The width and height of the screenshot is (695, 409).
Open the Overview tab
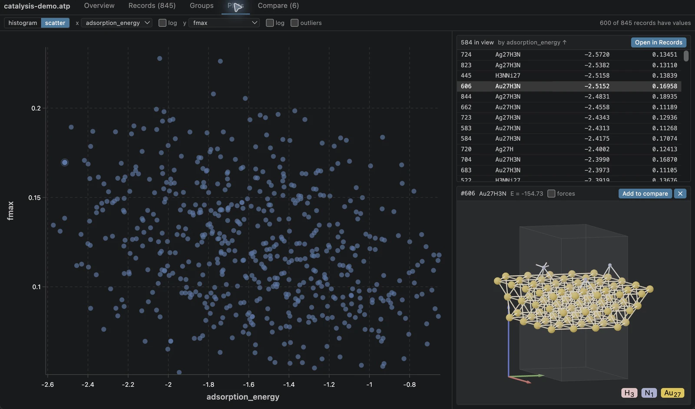click(x=99, y=6)
